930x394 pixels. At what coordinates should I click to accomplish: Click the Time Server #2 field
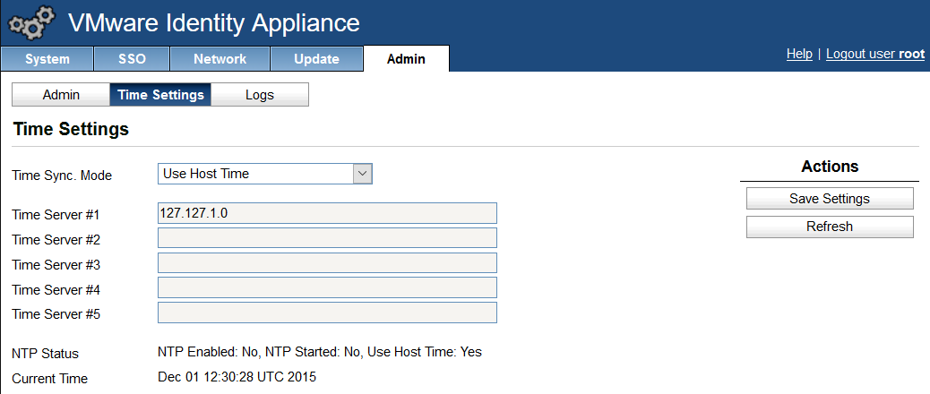pos(327,238)
